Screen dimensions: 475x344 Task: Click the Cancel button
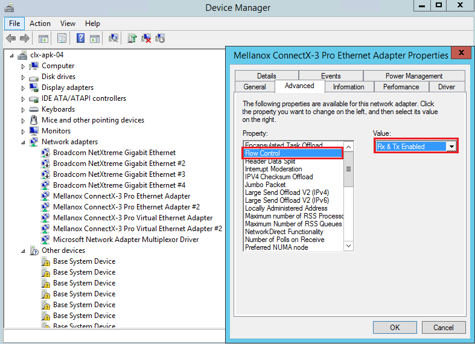pos(443,328)
